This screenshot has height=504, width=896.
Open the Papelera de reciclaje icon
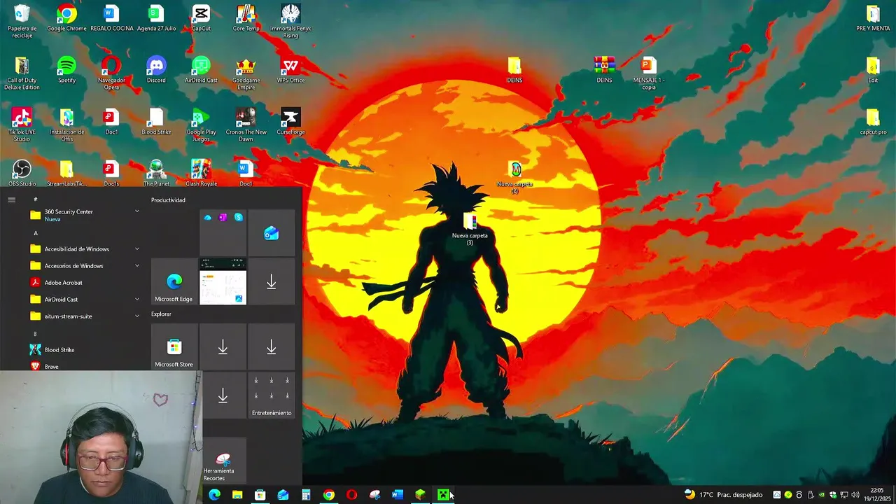22,21
